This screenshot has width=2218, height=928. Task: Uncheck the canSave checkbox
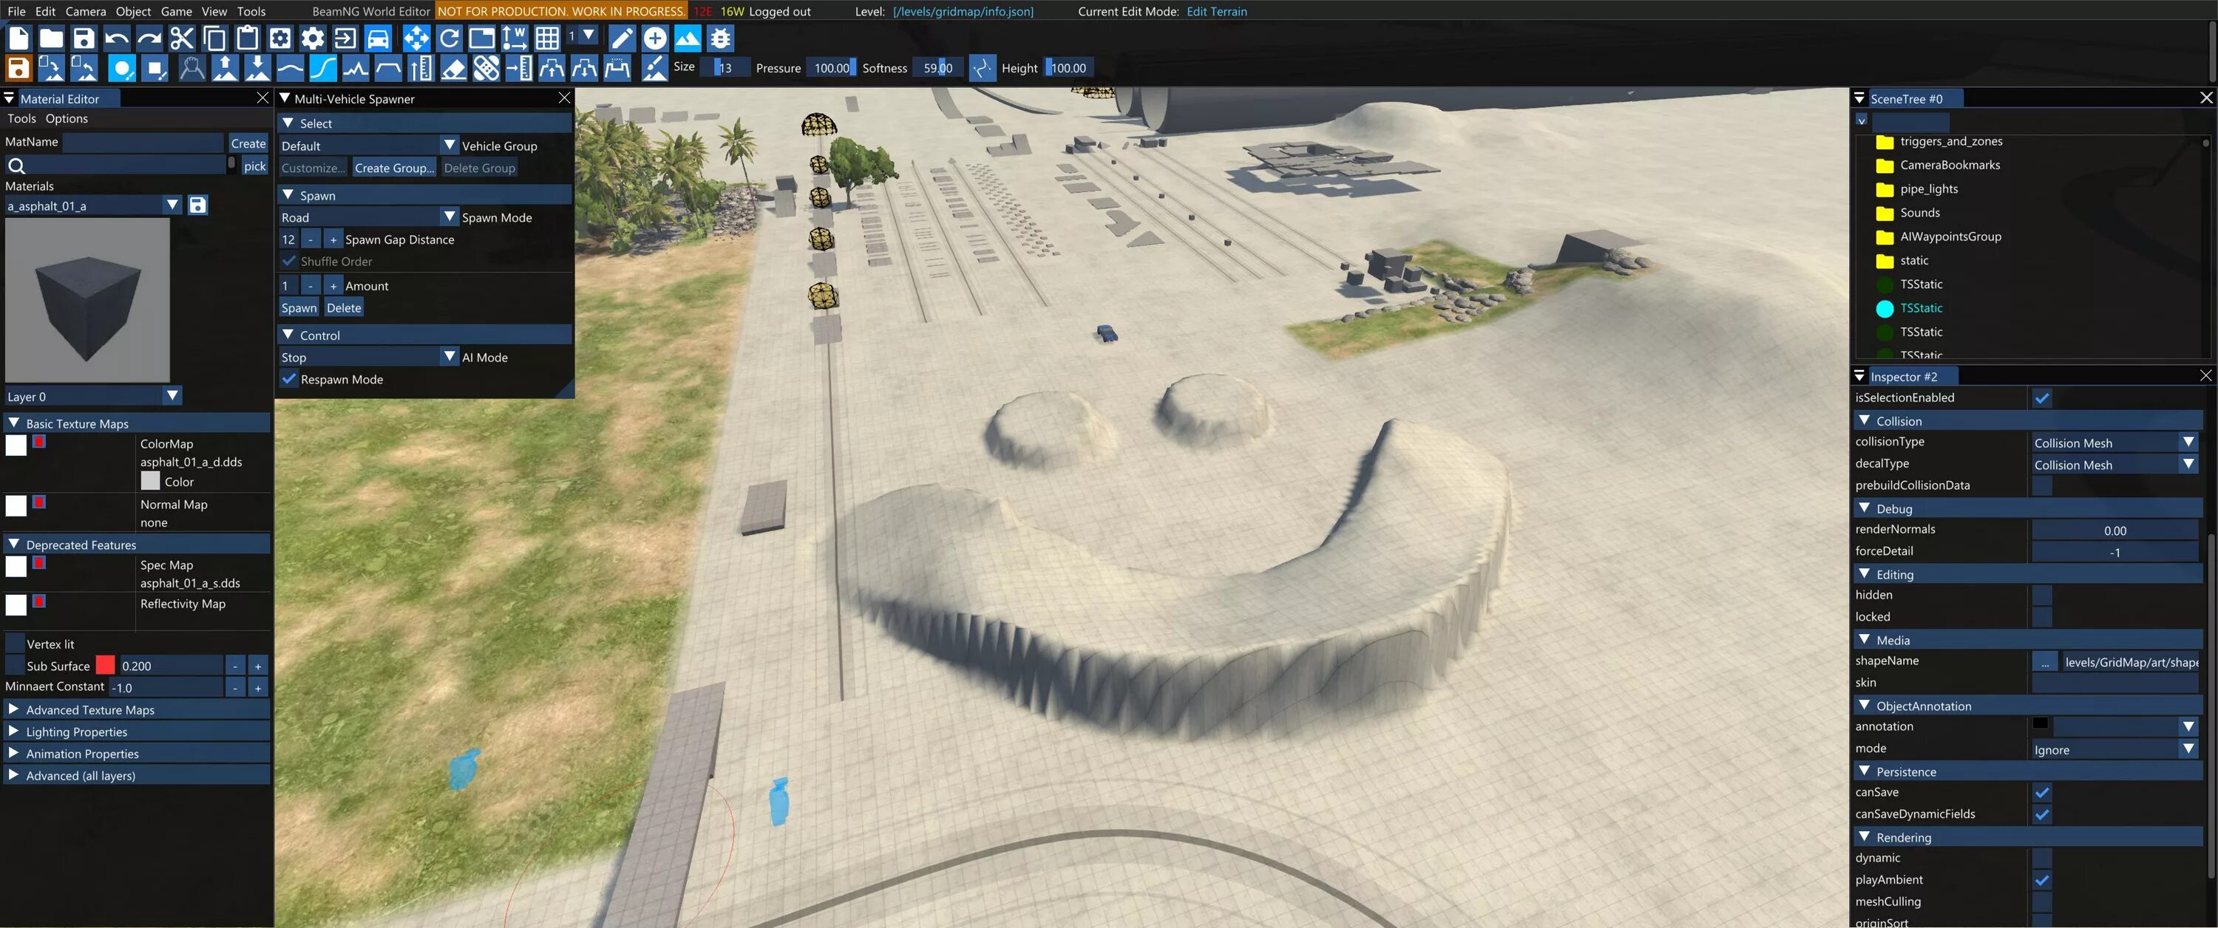[2041, 792]
